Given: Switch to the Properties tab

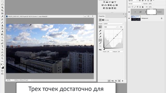Looking at the screenshot, I should (x=101, y=16).
